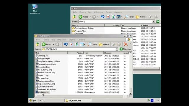Image resolution: width=189 pixels, height=106 pixels.
Task: Select Мой компьютер desktop icon
Action: click(x=35, y=9)
